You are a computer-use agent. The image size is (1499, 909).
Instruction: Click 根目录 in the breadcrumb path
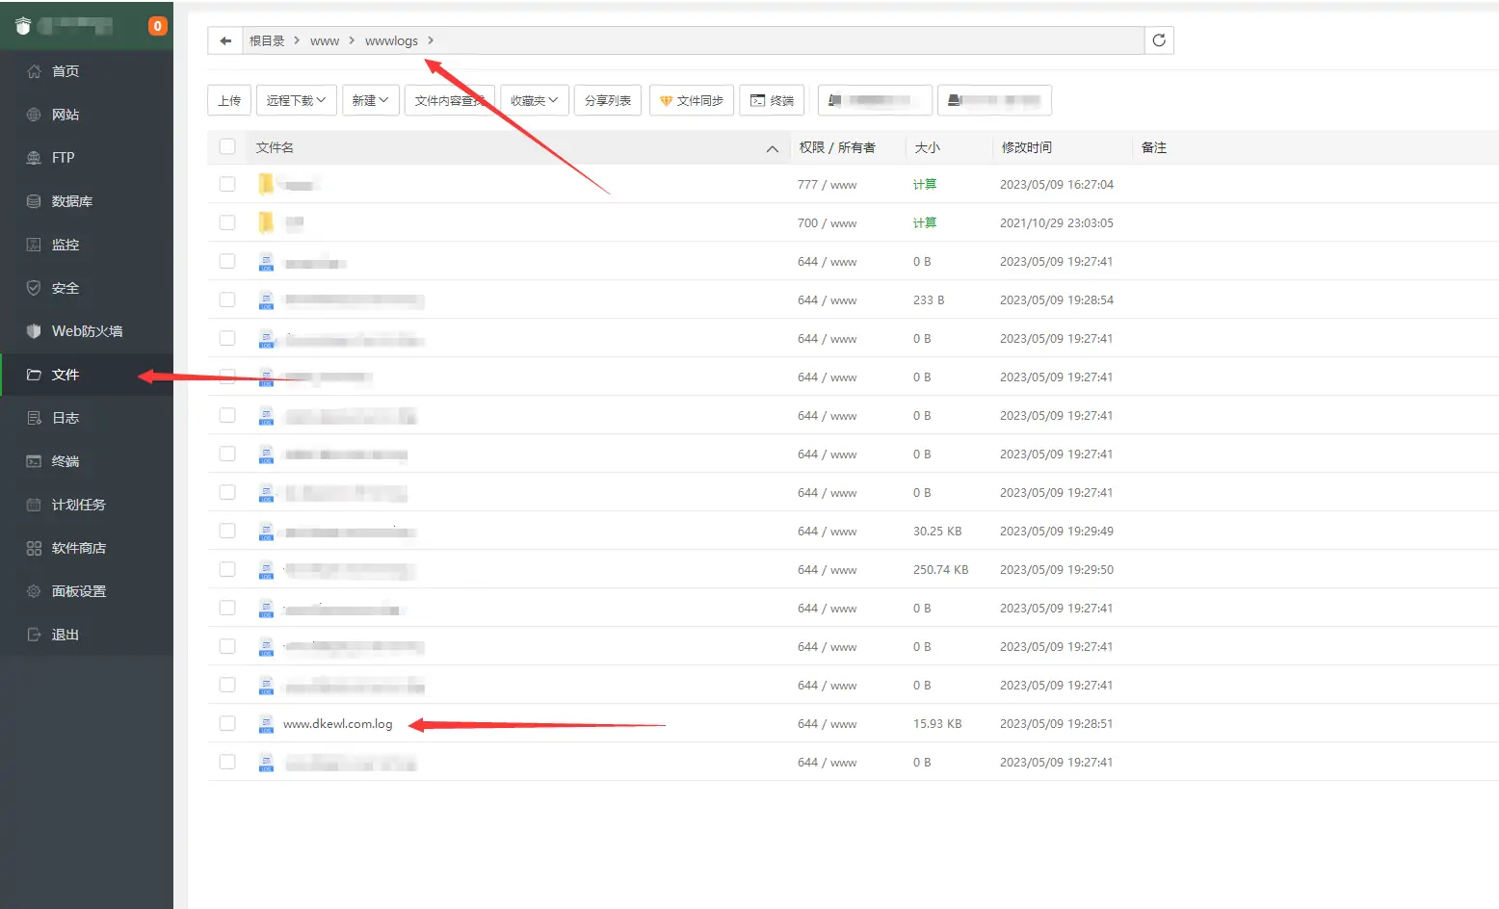267,40
